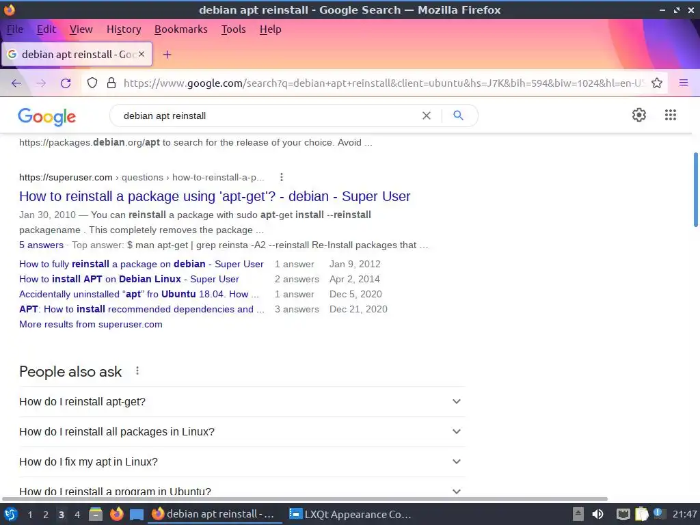Open 'APT: How to install recommended dependencies'

[x=142, y=310]
